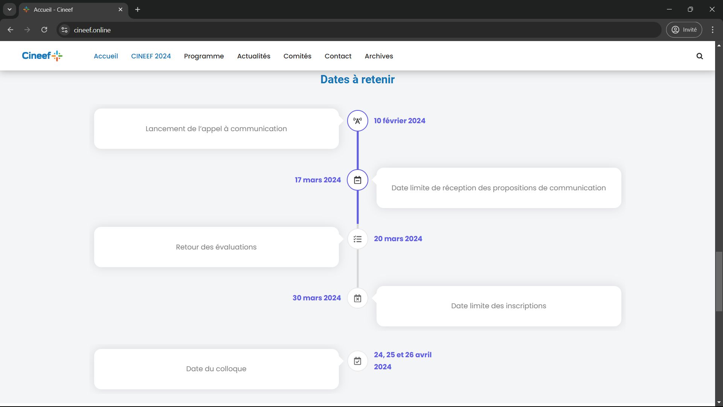Open the CINEEF 2024 menu item
The height and width of the screenshot is (407, 723).
(x=151, y=56)
